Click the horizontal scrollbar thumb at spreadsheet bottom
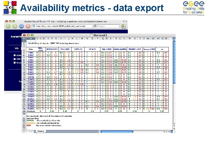This screenshot has height=155, width=207. point(118,131)
